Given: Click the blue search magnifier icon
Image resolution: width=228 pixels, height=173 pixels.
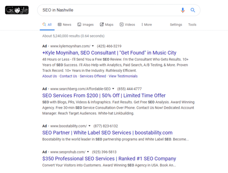Looking at the screenshot, I should click(193, 10).
